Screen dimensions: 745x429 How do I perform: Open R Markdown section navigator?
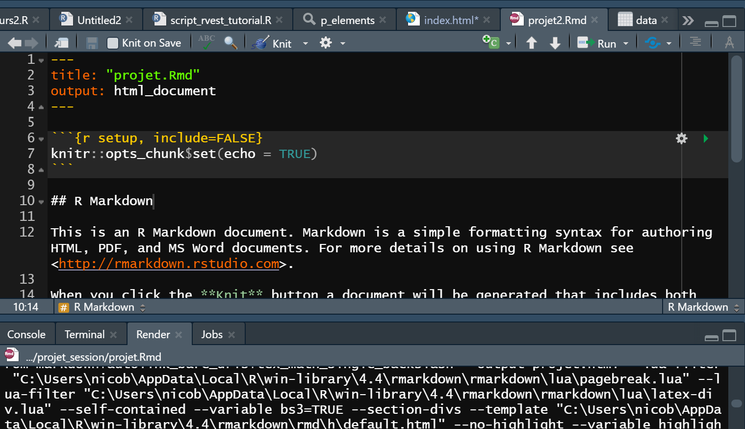102,307
